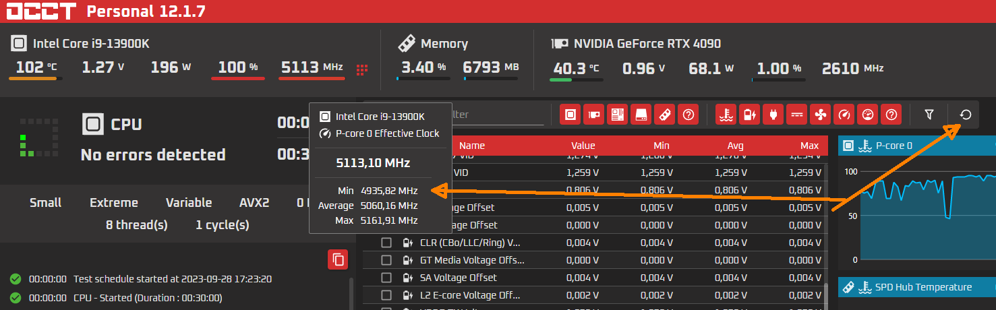Click the Intel Core i9-13900K chip icon

tap(19, 44)
